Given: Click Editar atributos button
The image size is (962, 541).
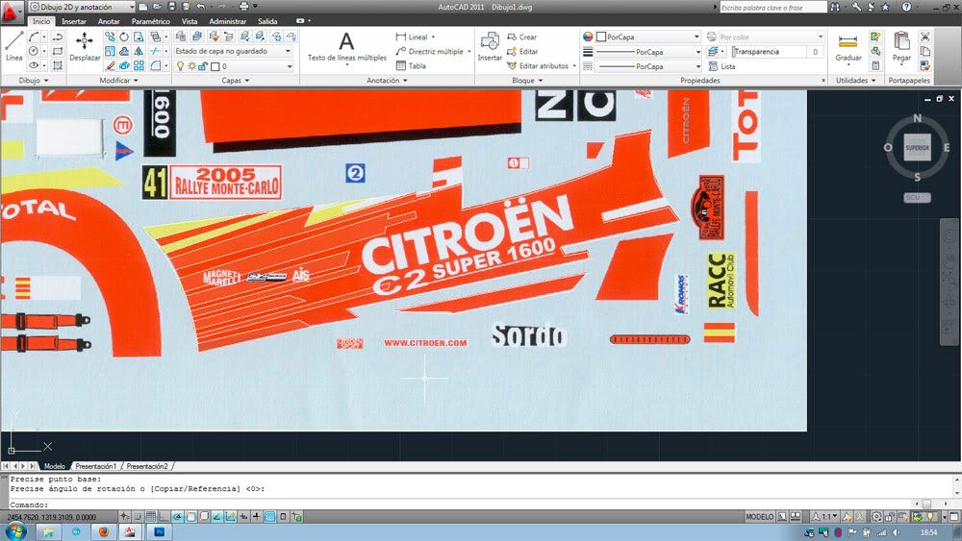Looking at the screenshot, I should tap(542, 65).
